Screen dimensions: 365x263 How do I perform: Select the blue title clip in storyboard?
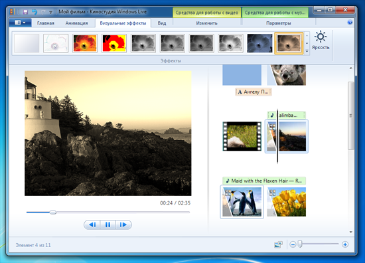tap(242, 75)
